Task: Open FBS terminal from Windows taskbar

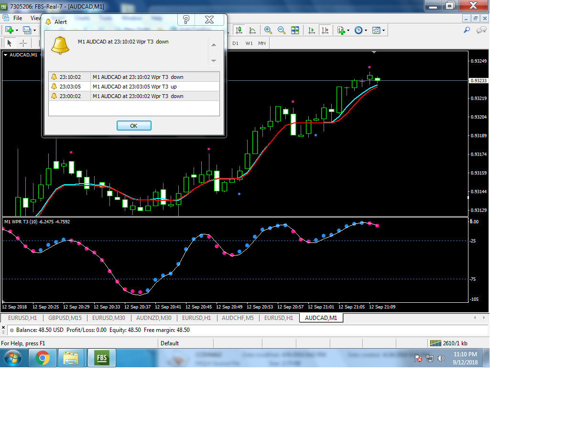Action: pyautogui.click(x=101, y=358)
